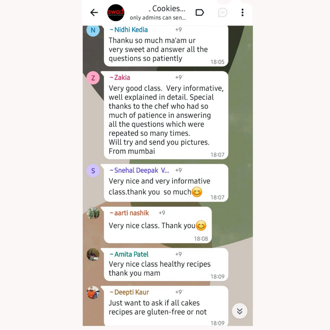
Task: Select Zakia's 'Very good class' message
Action: (166, 115)
